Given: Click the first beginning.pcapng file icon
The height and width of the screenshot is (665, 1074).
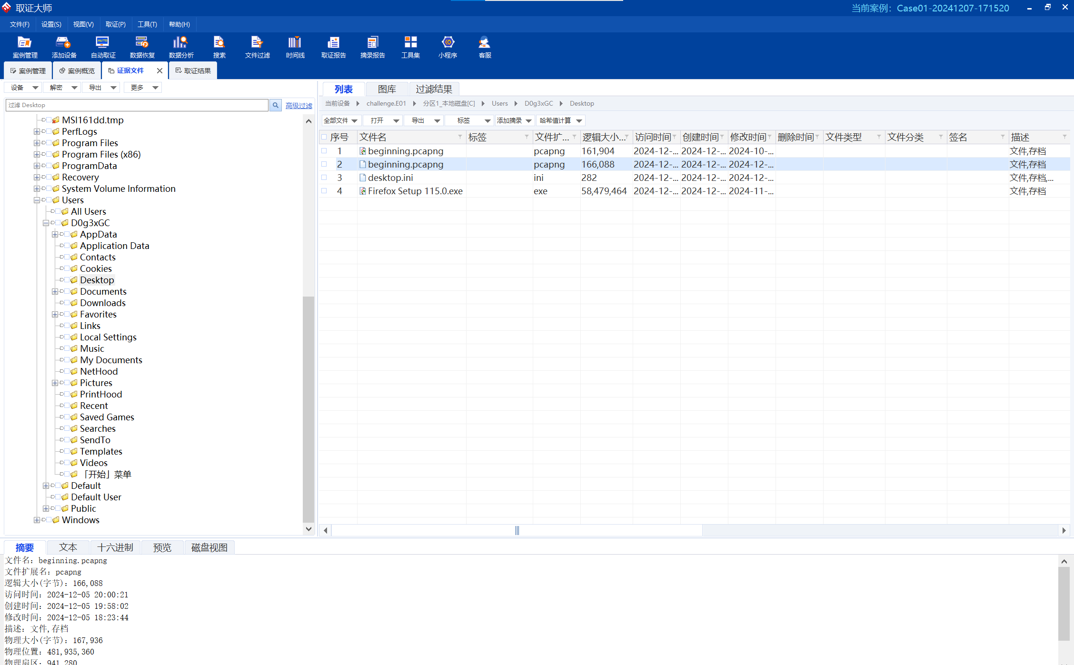Looking at the screenshot, I should [x=363, y=151].
